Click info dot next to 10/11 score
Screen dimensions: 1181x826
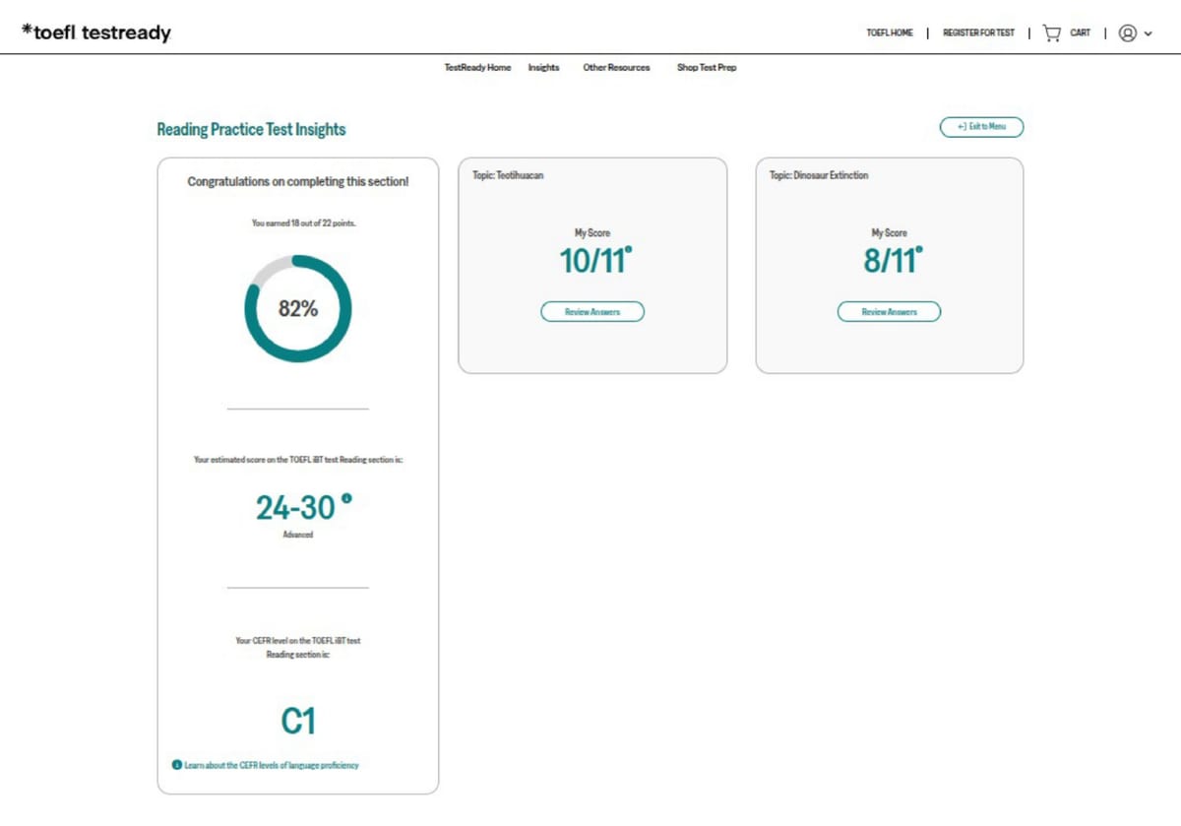628,250
